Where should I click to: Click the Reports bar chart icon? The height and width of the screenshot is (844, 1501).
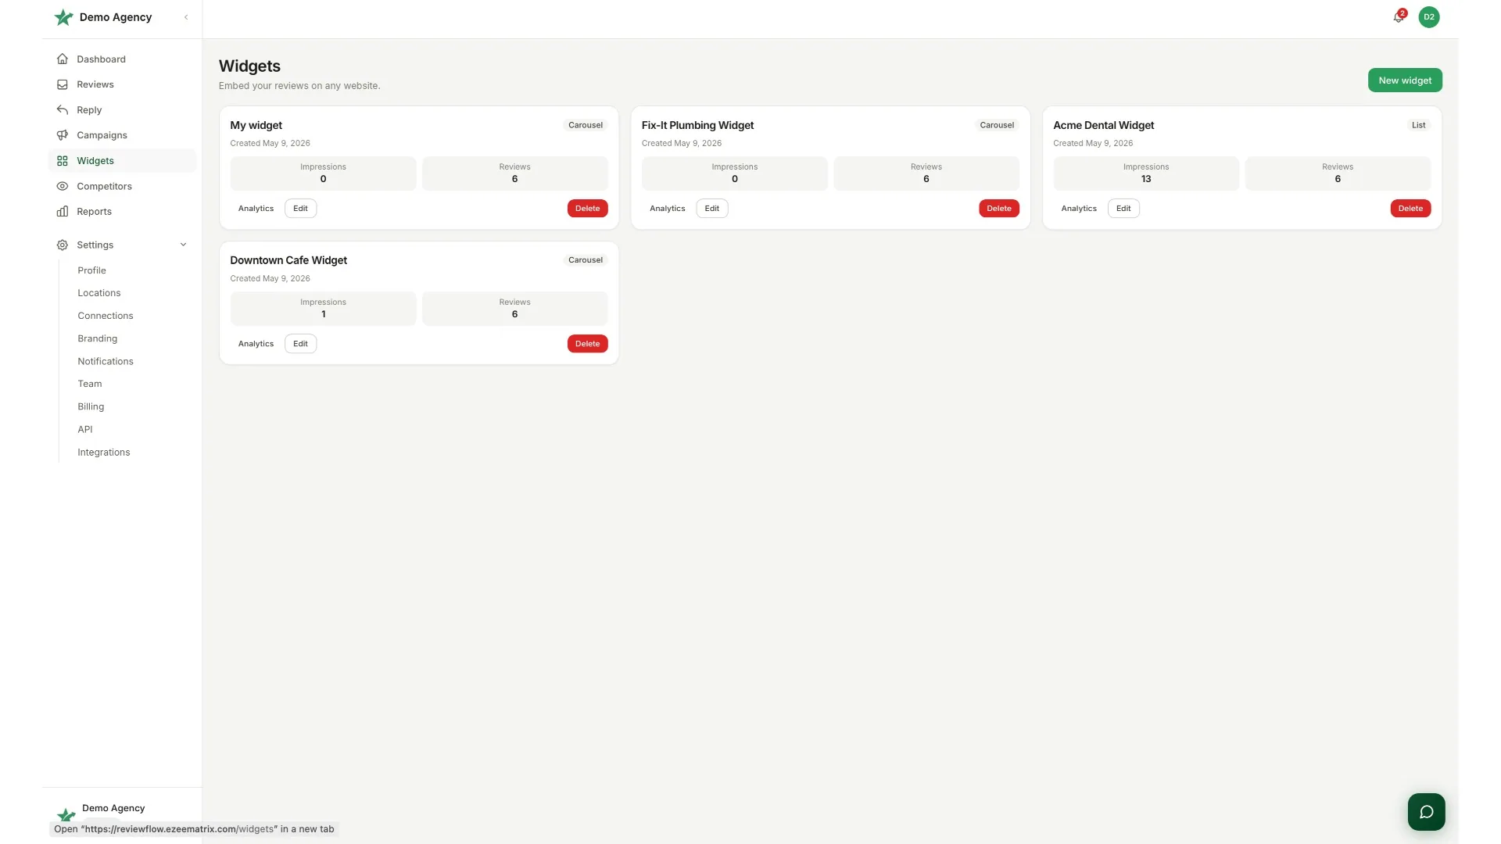point(63,212)
